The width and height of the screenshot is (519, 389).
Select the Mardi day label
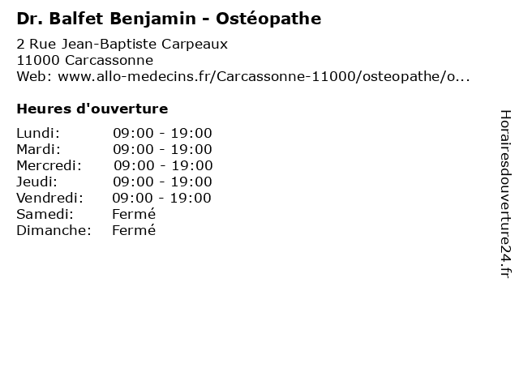[38, 149]
